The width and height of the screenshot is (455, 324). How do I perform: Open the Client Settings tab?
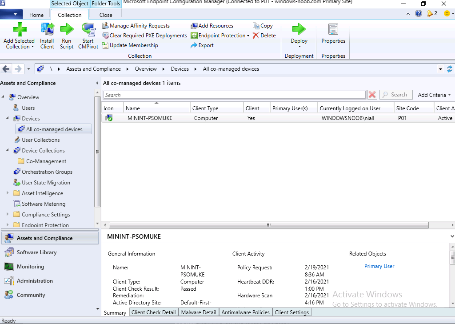(291, 312)
